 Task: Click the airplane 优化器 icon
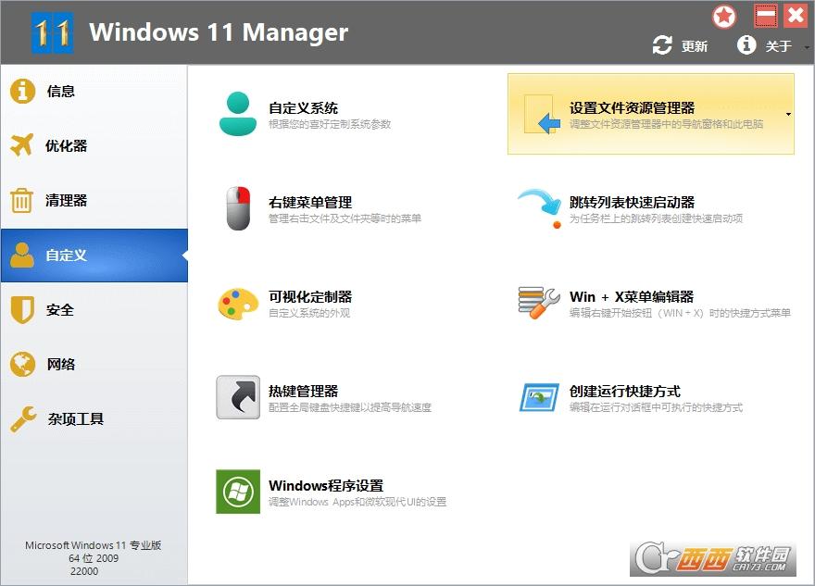pos(22,145)
